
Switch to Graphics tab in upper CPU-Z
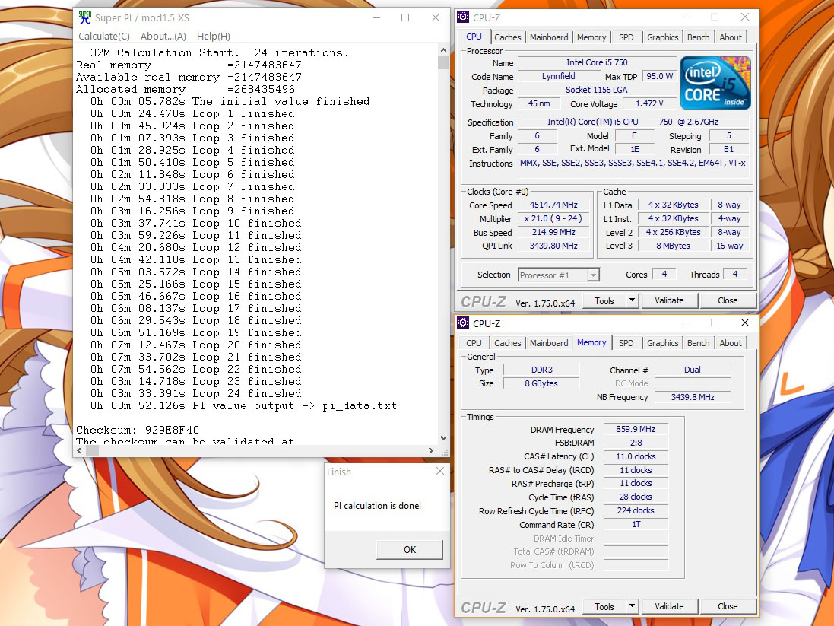click(662, 37)
